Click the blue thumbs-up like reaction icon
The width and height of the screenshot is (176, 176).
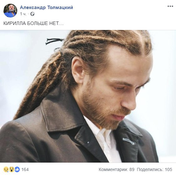[17, 169]
